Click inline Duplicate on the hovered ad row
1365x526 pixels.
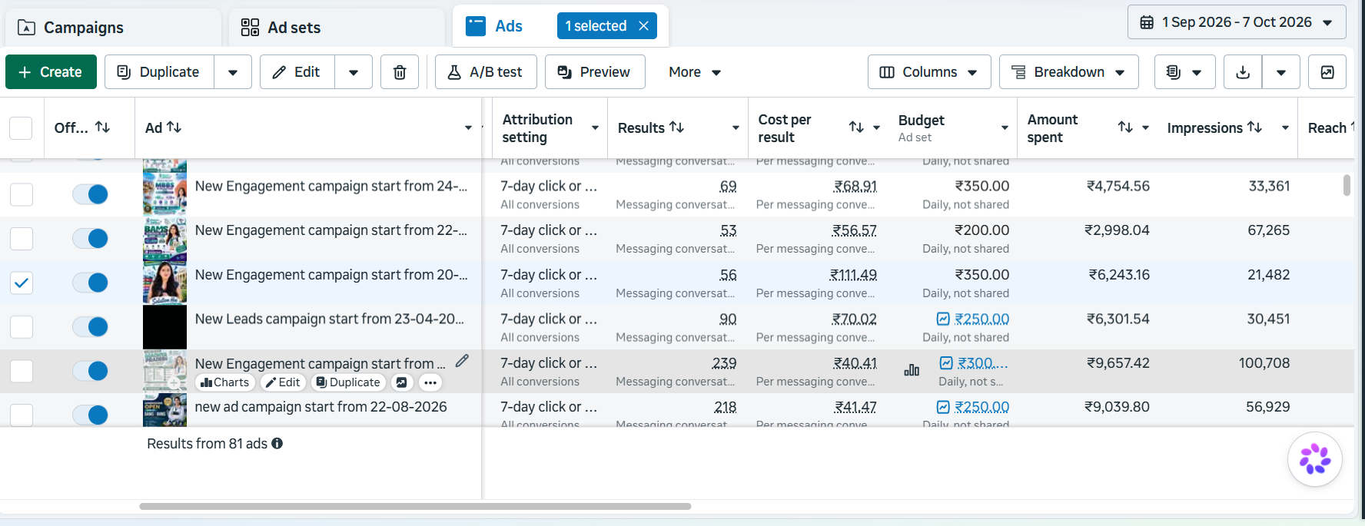(x=348, y=382)
